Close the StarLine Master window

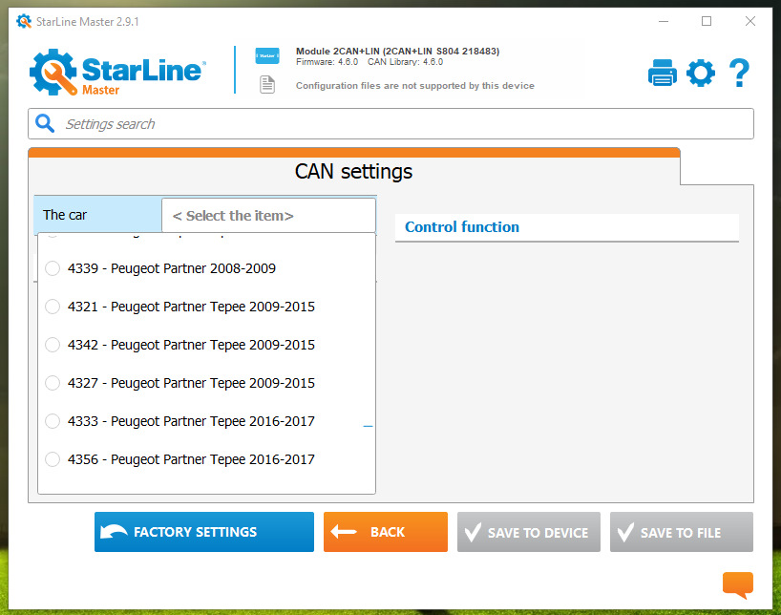pos(750,21)
